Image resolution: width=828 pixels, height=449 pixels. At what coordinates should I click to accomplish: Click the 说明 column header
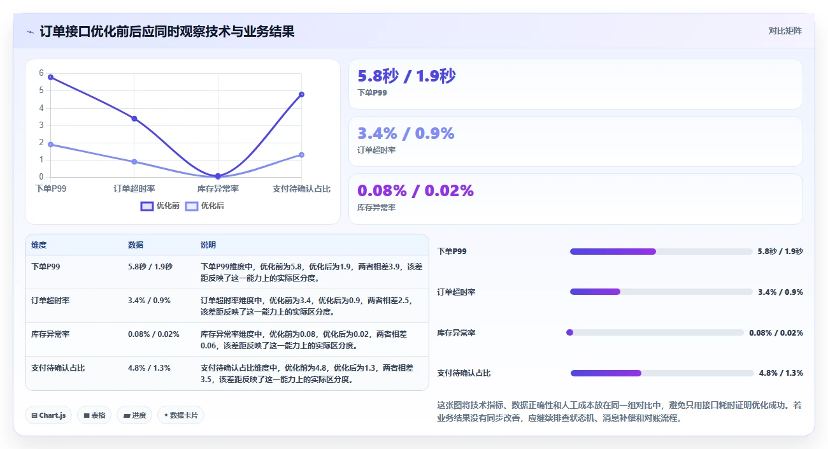coord(208,245)
